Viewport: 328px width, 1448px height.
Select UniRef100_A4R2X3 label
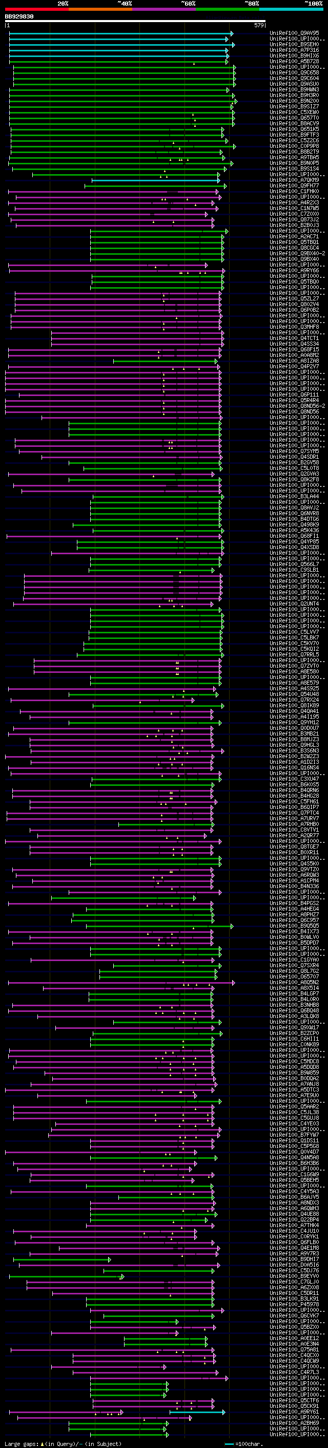pyautogui.click(x=294, y=202)
